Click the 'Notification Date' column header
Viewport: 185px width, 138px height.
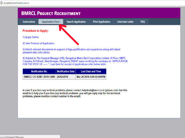[66, 71]
